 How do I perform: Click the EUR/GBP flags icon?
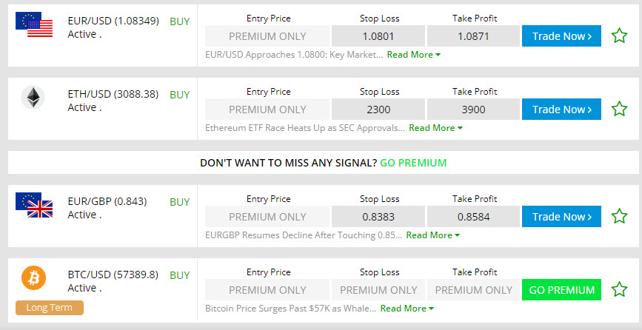(x=34, y=205)
